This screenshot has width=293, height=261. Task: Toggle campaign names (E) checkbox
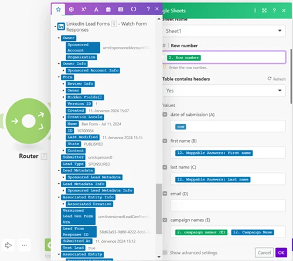165,220
